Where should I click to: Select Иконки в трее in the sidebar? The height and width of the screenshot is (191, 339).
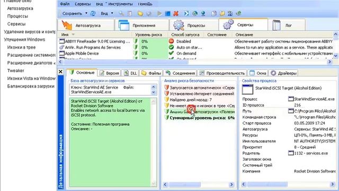click(x=21, y=47)
